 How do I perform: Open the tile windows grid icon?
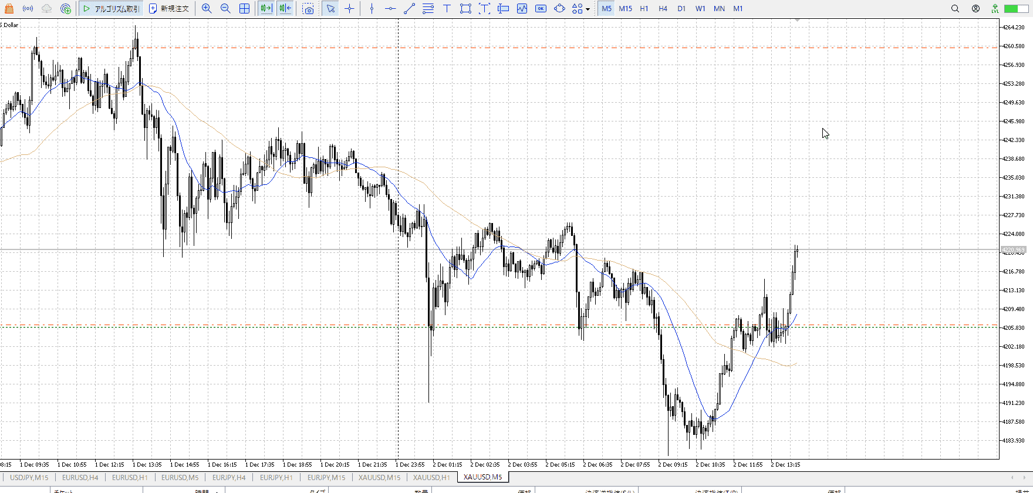244,9
